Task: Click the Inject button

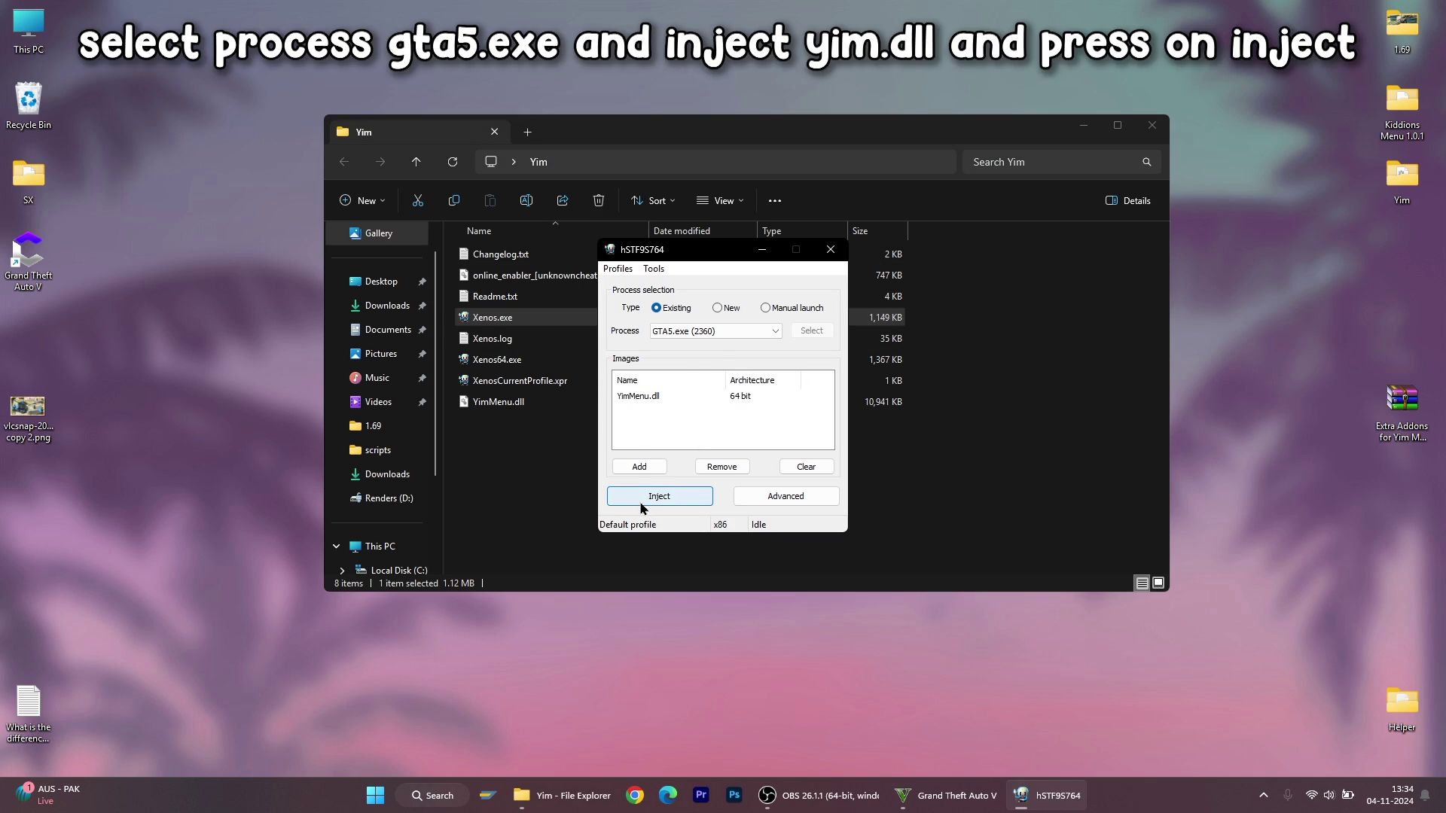Action: (x=660, y=496)
